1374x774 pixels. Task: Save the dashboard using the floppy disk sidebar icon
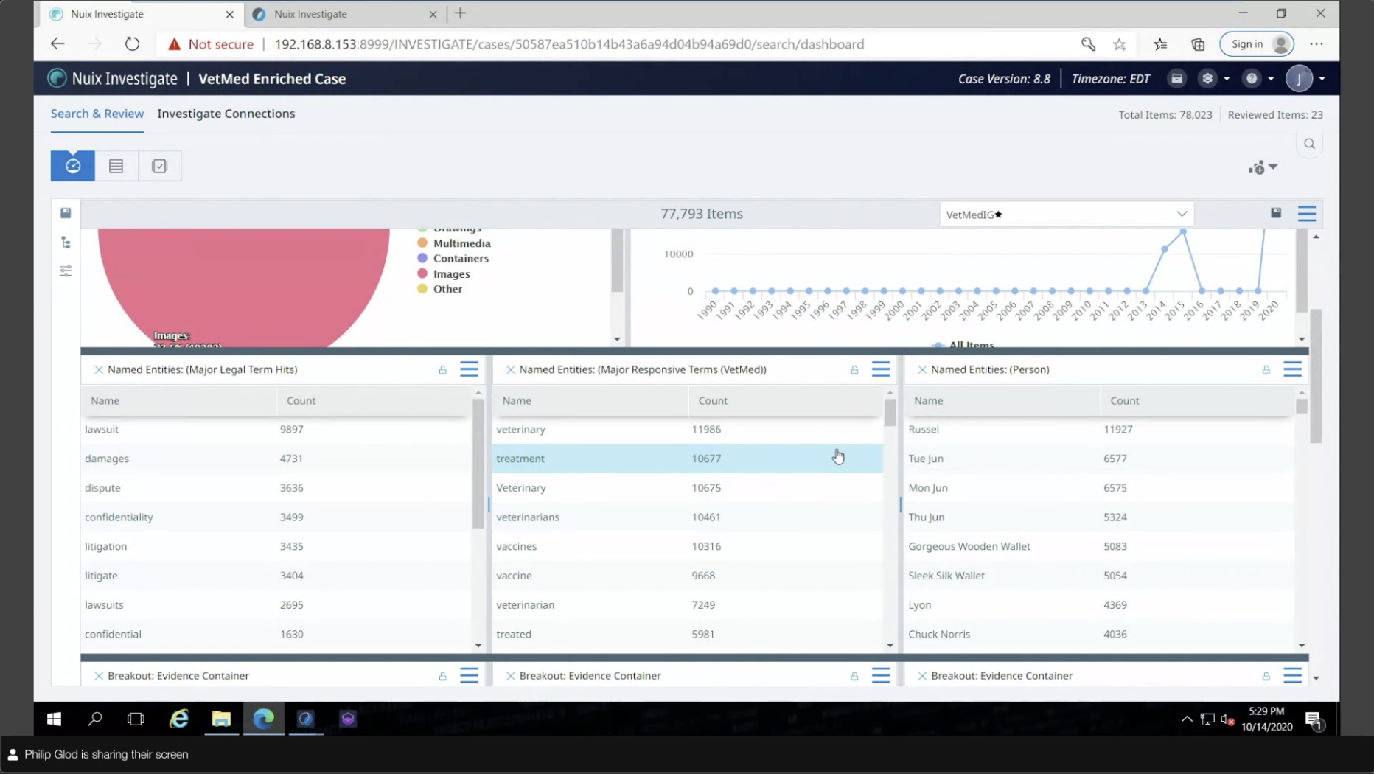(x=65, y=212)
